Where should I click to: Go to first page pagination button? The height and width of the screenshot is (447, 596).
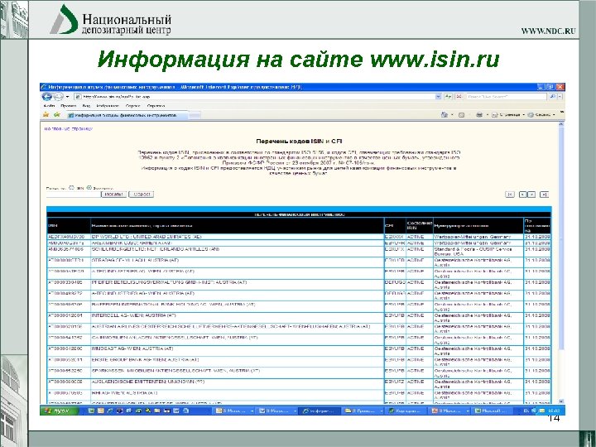point(510,195)
